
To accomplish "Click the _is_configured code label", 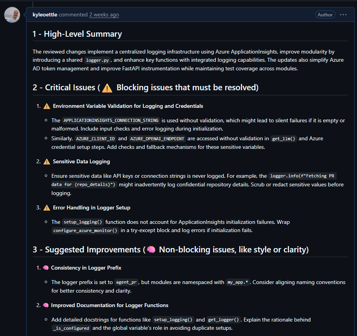I will [71, 329].
